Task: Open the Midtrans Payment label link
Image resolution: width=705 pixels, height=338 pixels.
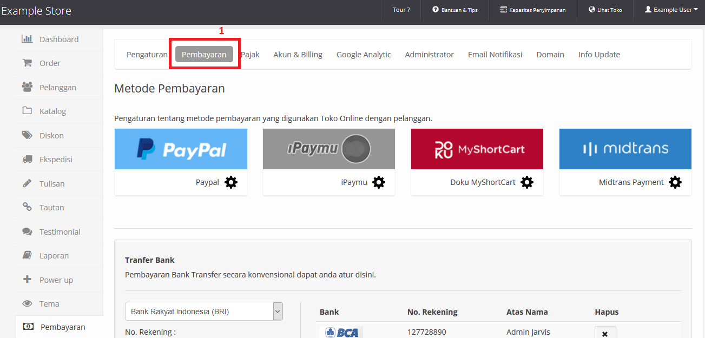Action: [x=631, y=182]
